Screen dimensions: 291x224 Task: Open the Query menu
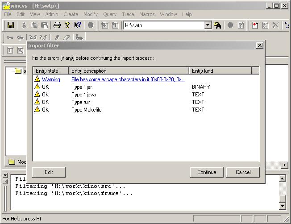pos(110,14)
